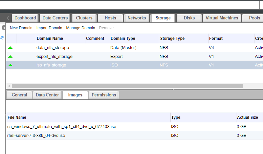Select the rhel-server-7.3-x86_64-dvd.iso row

135,136
